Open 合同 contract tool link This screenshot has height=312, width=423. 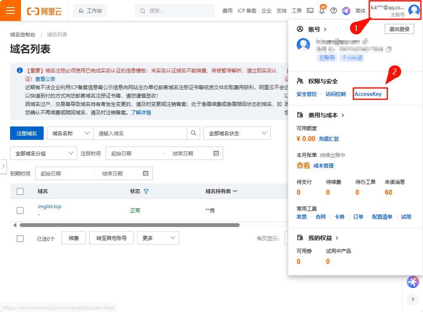[321, 217]
